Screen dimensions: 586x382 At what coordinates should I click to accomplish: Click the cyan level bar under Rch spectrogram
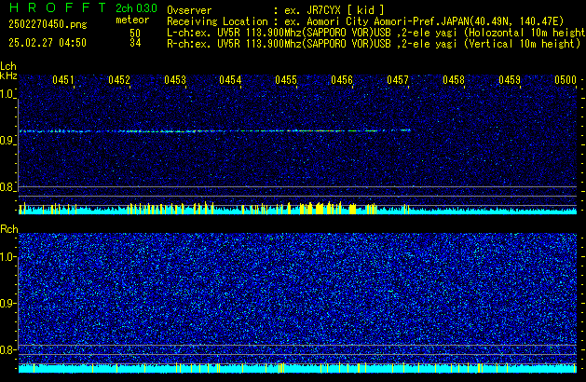297,369
